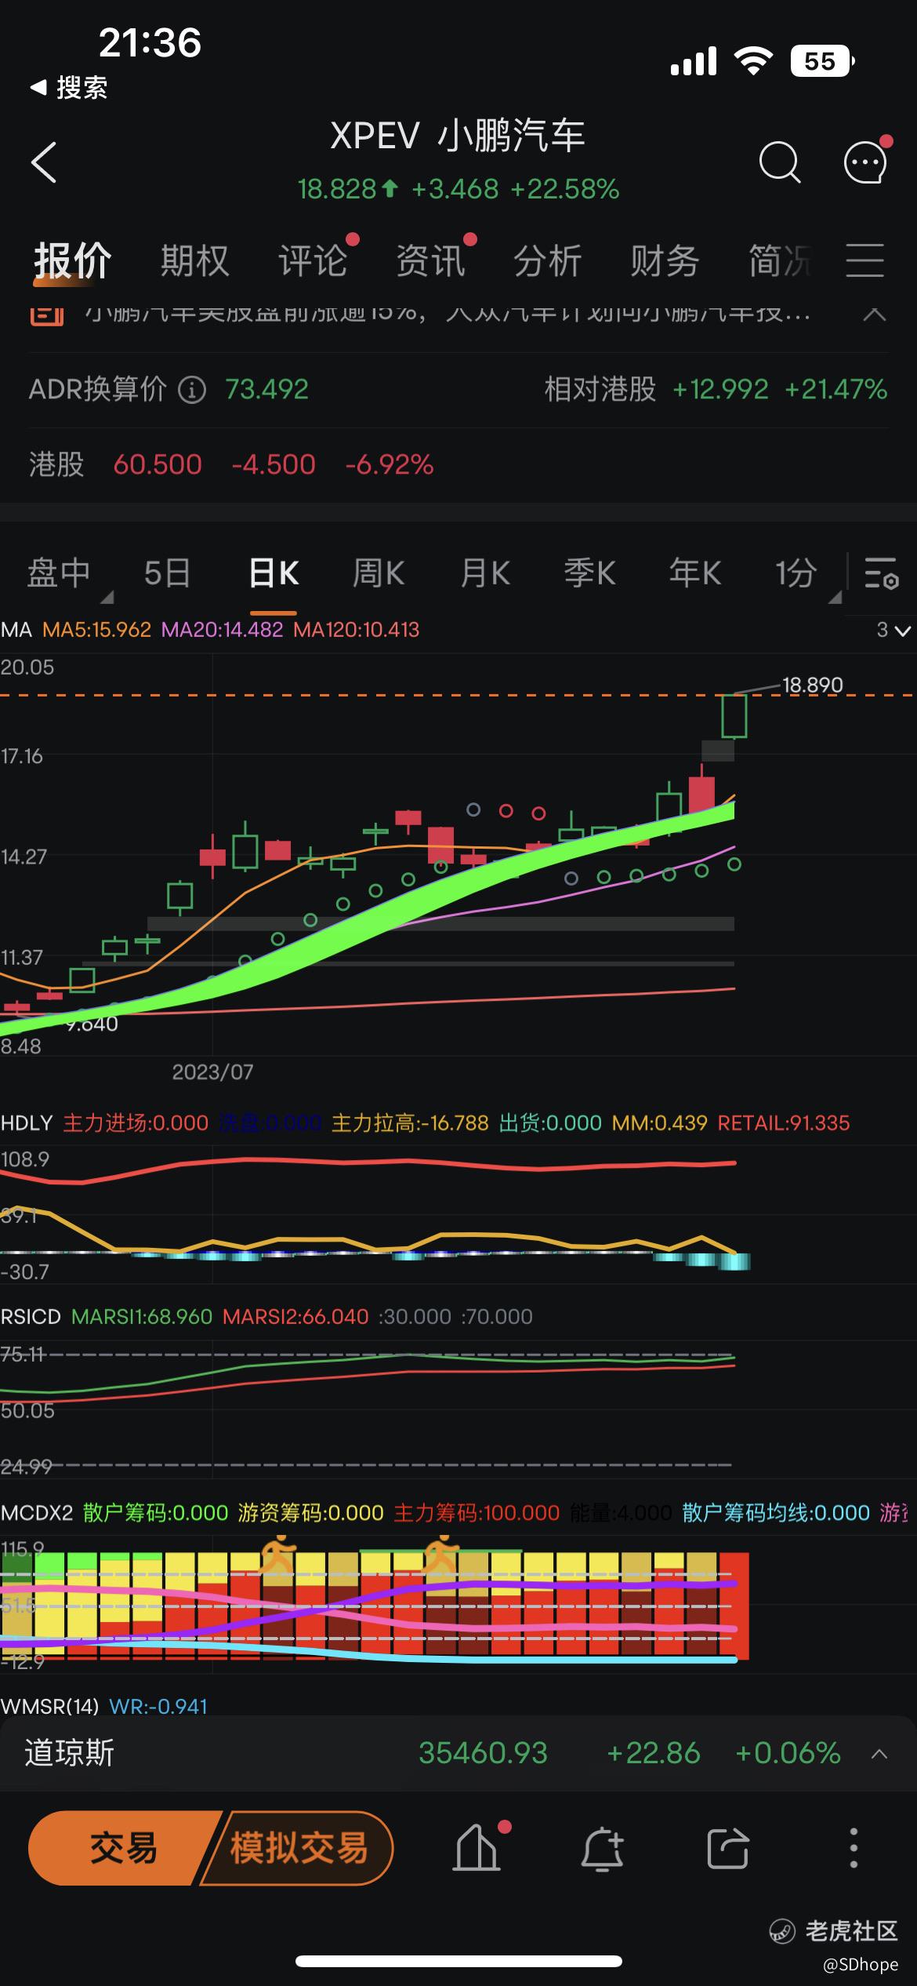Add a price alert with bell icon
The image size is (917, 1986).
[602, 1848]
